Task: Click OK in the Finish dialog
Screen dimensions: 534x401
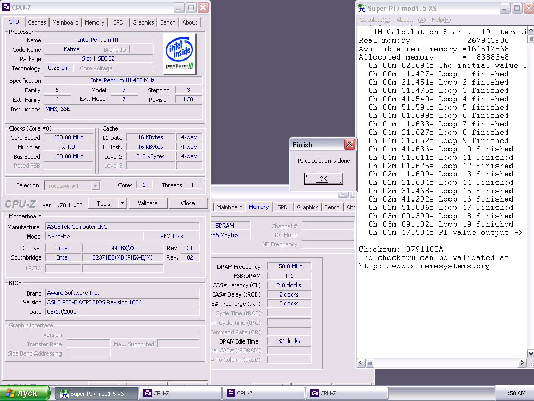Action: pyautogui.click(x=323, y=179)
